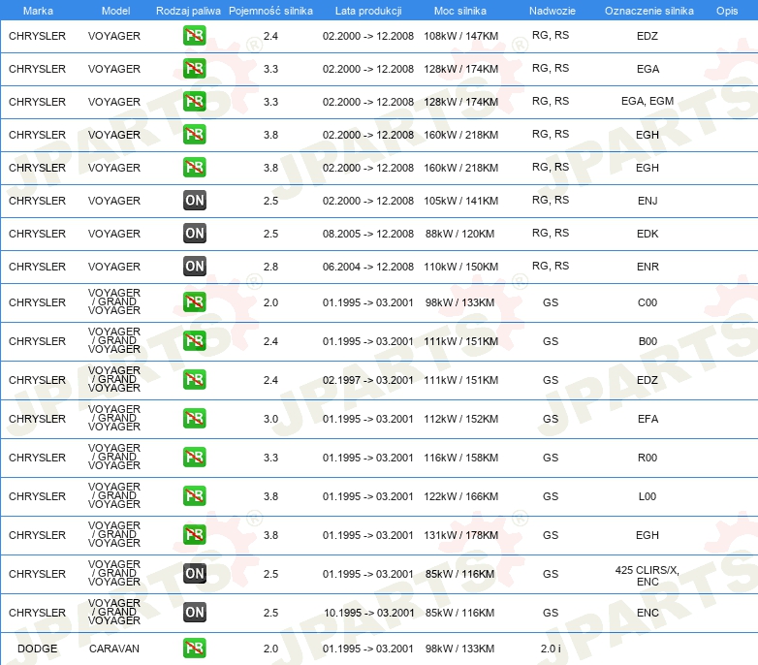Click RG, RS body code in the ENR row
The width and height of the screenshot is (758, 665).
551,266
